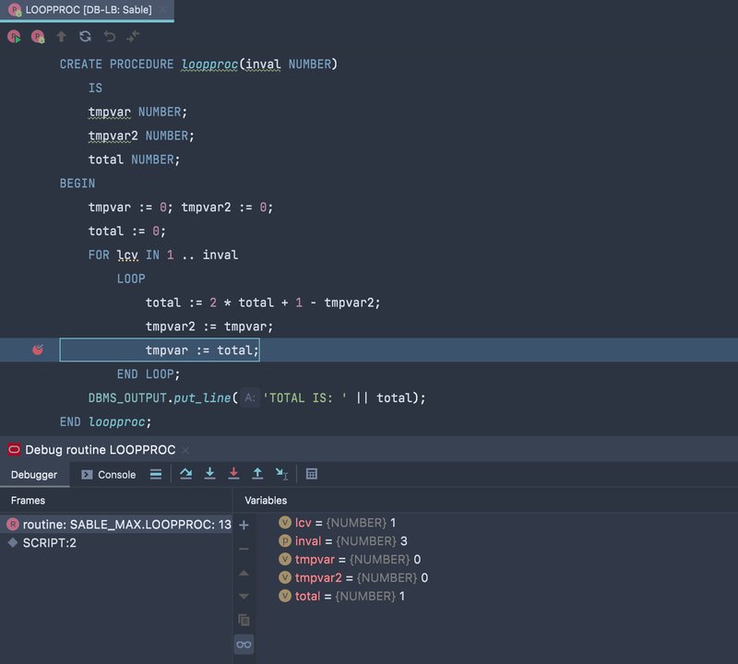
Task: Click the put_line method call in the code
Action: click(202, 398)
